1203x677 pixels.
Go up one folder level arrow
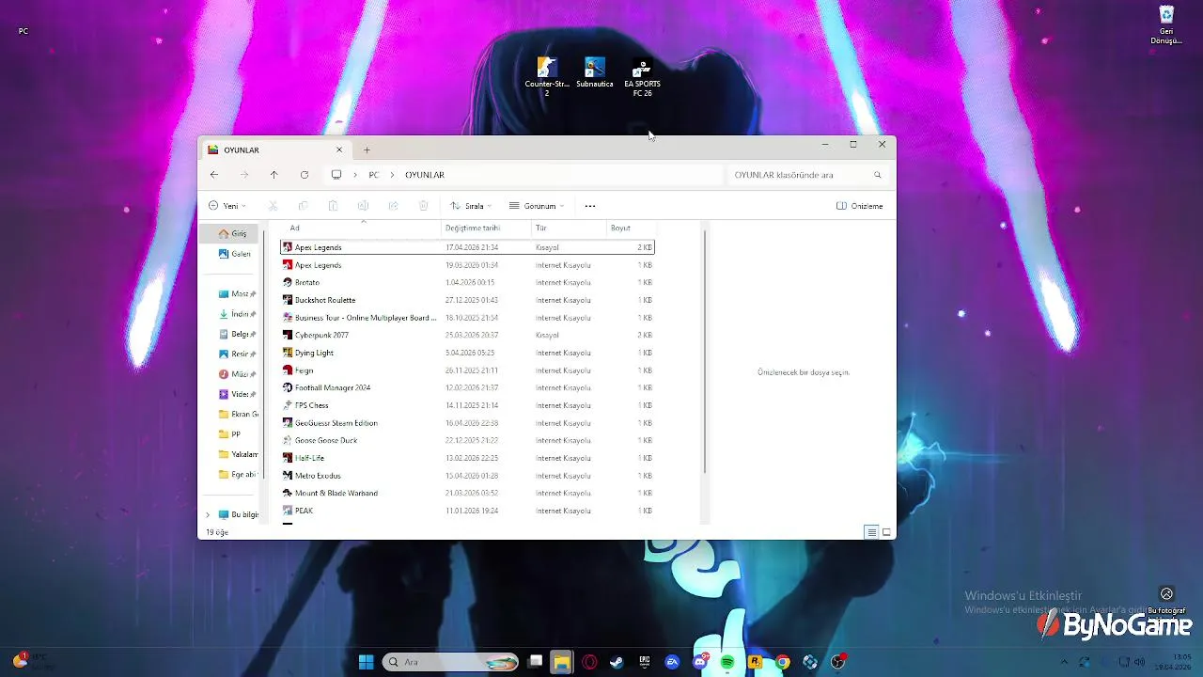coord(273,175)
